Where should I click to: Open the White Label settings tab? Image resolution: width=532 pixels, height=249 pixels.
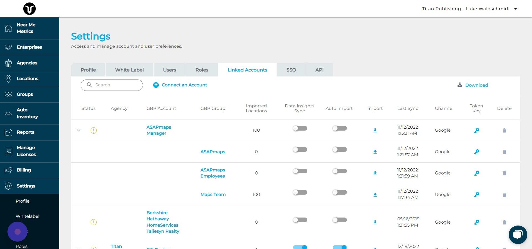(x=129, y=70)
